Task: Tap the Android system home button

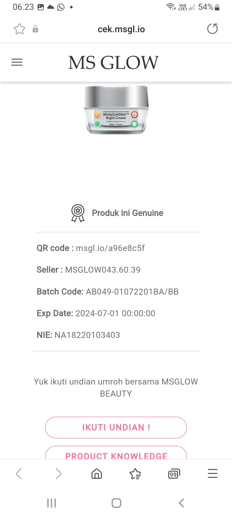Action: pyautogui.click(x=116, y=503)
